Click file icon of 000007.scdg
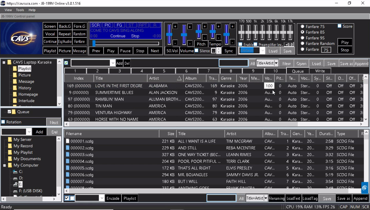Screen dimensions: 370x210 [67, 181]
